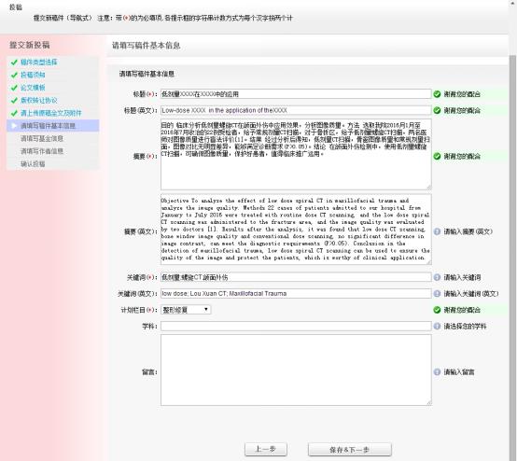Open the 请上传原稿全文及附件 step
The image size is (517, 461).
(x=51, y=113)
